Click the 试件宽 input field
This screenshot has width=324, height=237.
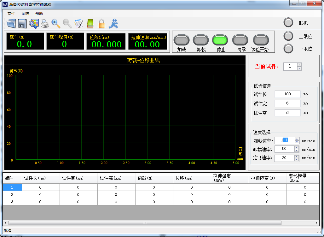click(287, 103)
